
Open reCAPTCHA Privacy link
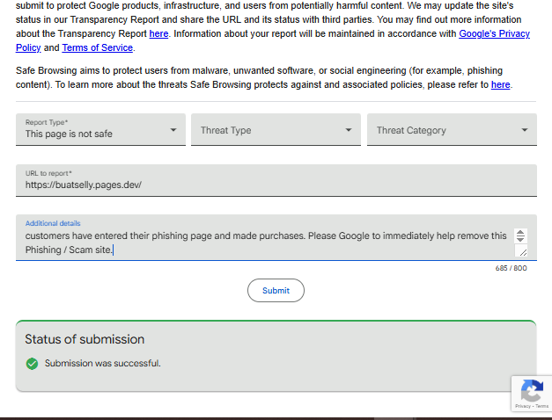pos(523,406)
